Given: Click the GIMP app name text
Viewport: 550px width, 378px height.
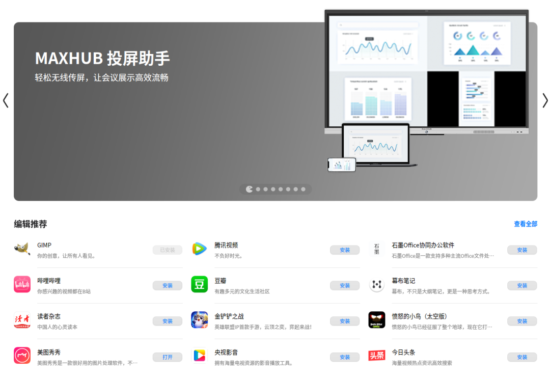Looking at the screenshot, I should [44, 246].
